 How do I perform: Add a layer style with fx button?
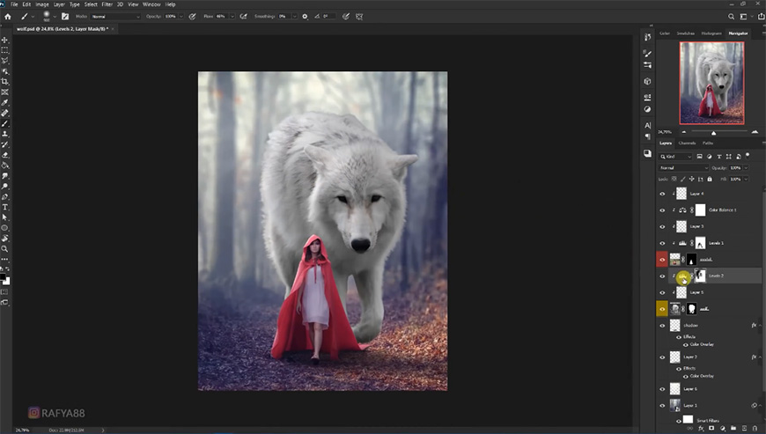pyautogui.click(x=701, y=428)
